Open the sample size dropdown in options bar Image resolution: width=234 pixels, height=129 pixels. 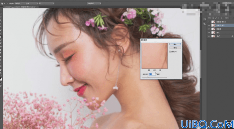click(x=20, y=3)
